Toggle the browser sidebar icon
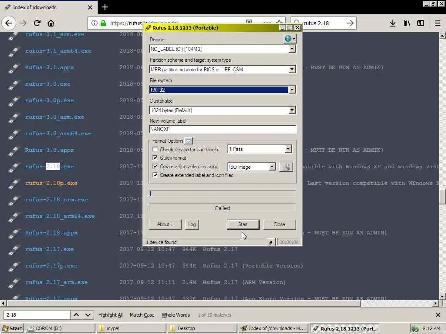 click(x=421, y=23)
